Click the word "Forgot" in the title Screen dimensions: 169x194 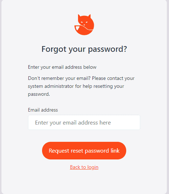point(54,49)
